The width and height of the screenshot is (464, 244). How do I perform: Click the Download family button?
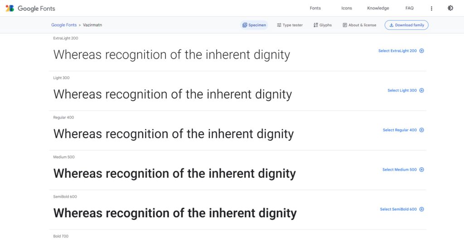point(406,25)
